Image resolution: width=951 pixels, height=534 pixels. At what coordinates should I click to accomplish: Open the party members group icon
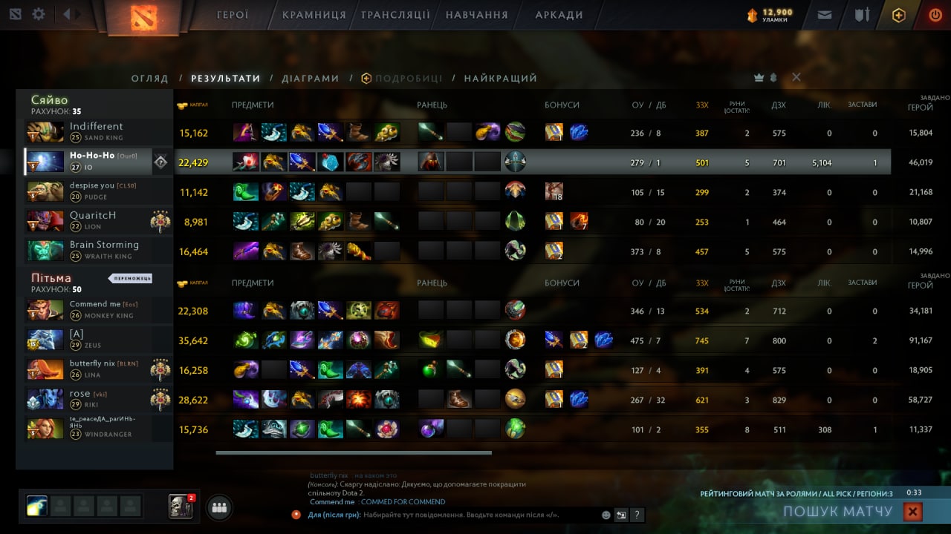tap(218, 508)
